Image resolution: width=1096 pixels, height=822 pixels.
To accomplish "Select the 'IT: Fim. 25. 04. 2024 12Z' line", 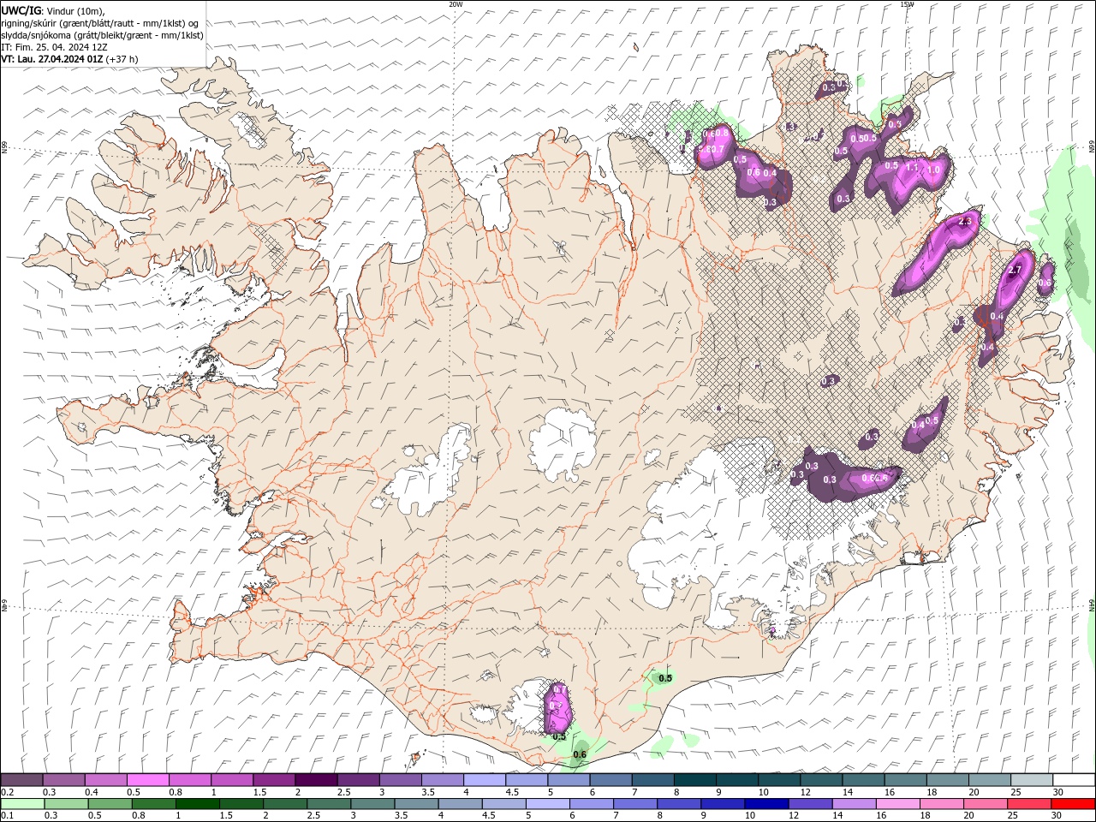I will (x=55, y=47).
